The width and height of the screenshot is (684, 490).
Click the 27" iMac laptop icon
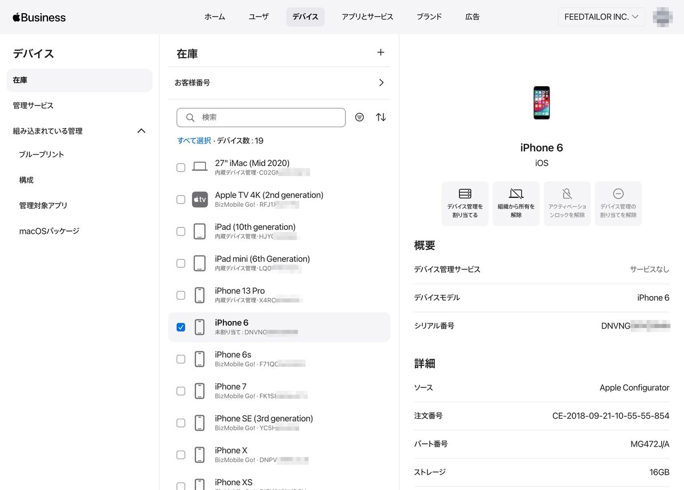(199, 167)
